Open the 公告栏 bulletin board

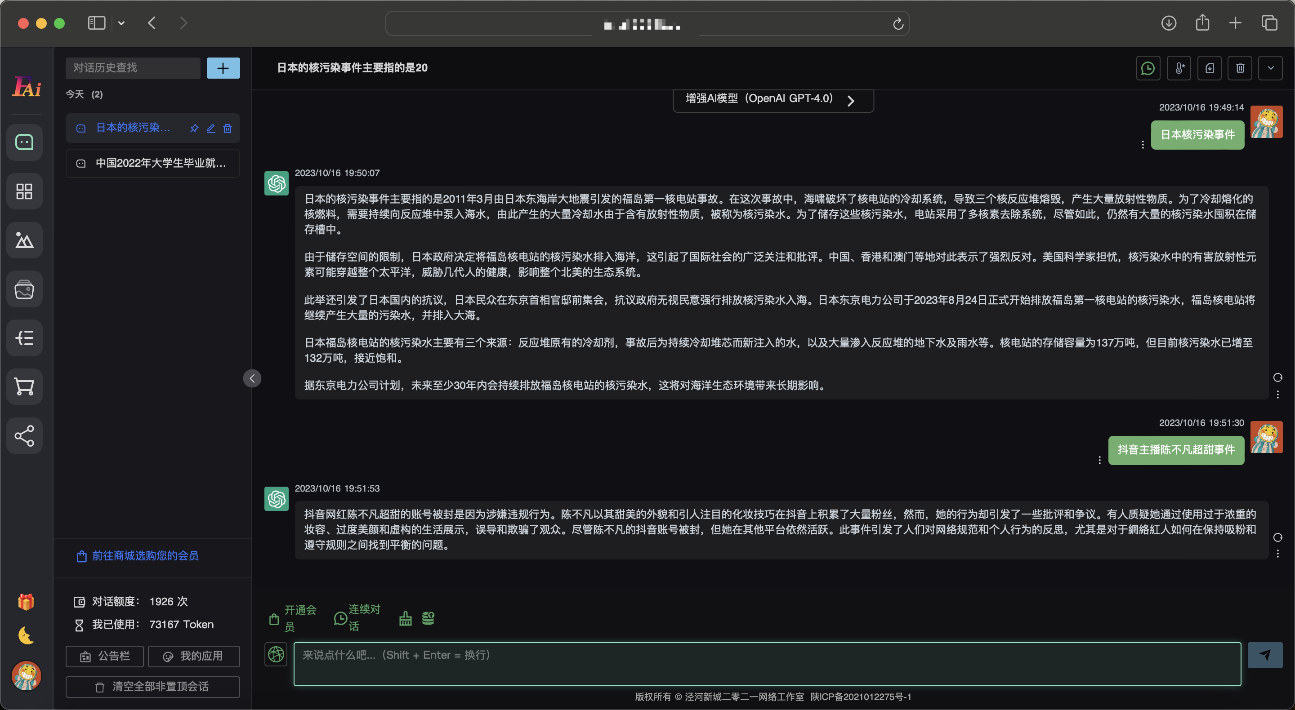[x=105, y=656]
